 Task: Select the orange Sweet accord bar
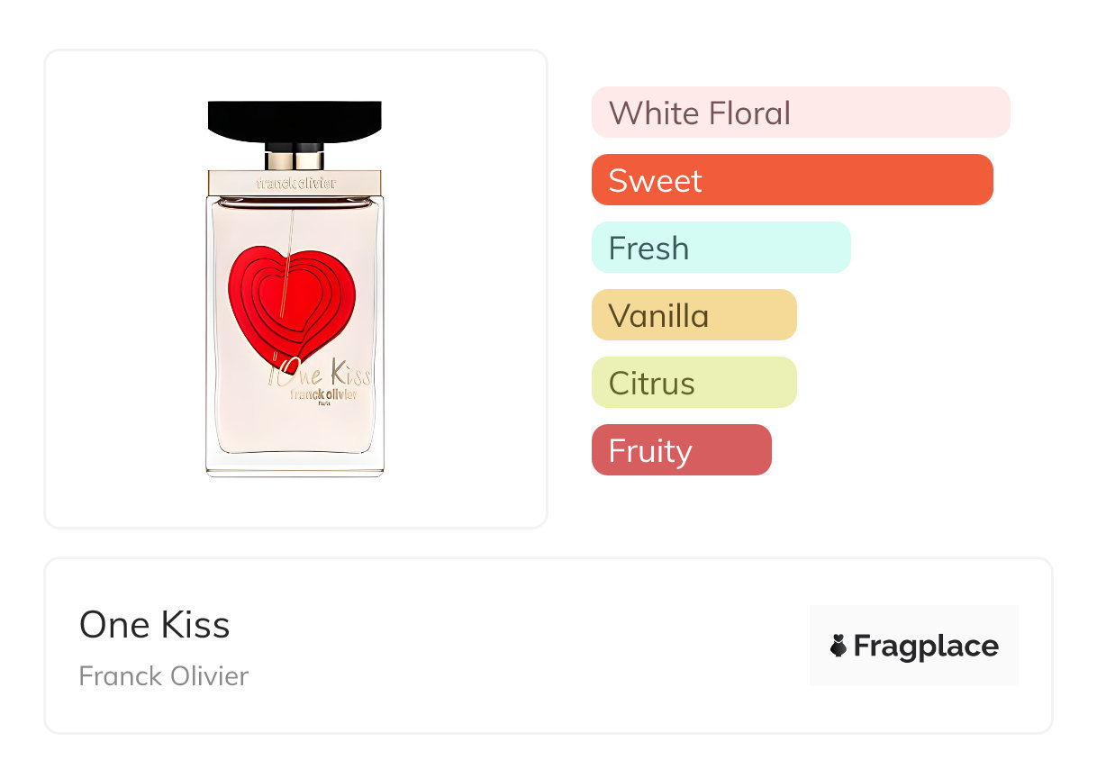792,180
